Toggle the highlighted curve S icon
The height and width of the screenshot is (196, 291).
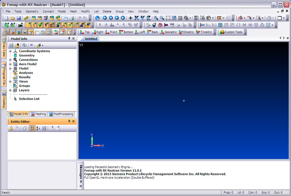(34, 25)
